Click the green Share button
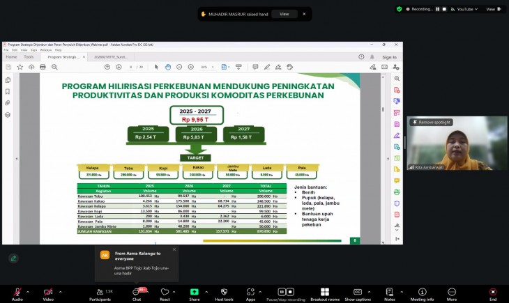Screen dimensions: 509x303 tap(194, 294)
